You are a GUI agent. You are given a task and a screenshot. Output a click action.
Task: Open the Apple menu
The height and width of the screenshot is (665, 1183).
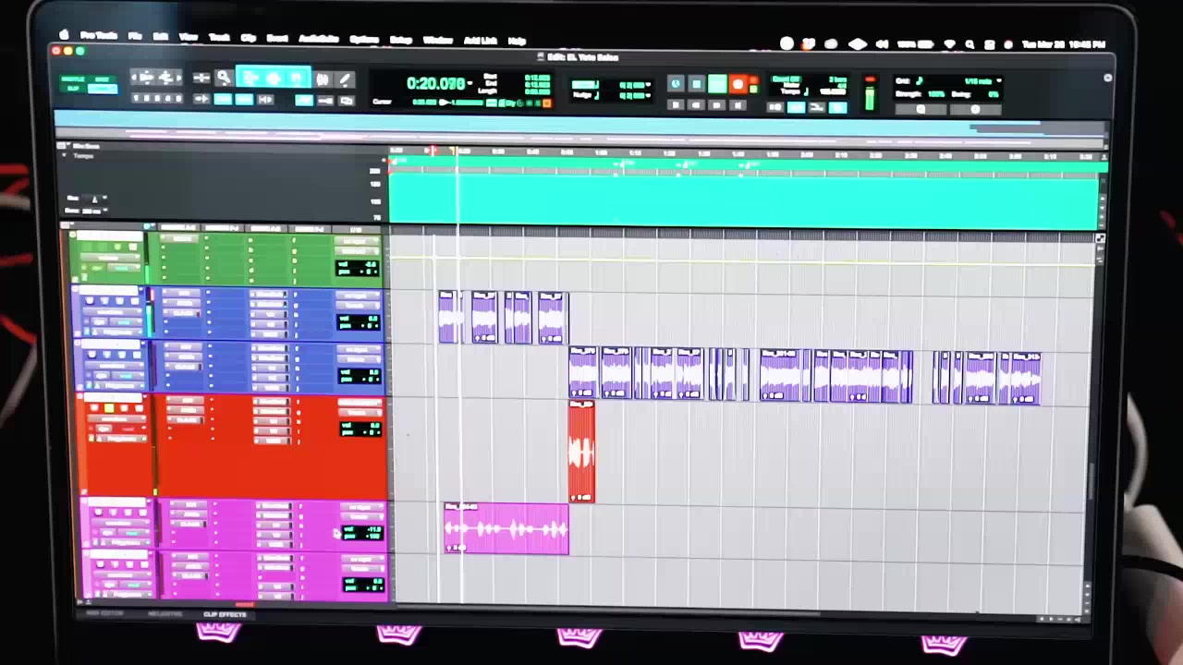(x=64, y=36)
